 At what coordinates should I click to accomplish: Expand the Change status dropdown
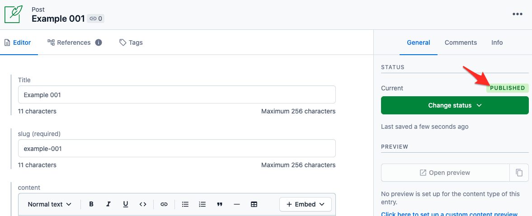[x=455, y=105]
